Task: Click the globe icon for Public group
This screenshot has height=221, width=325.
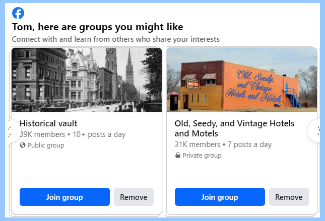Action: click(x=23, y=145)
